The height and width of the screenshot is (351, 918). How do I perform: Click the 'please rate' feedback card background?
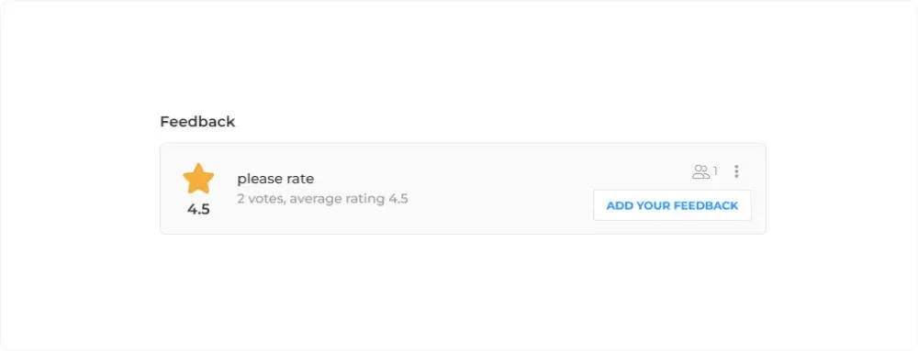(463, 189)
